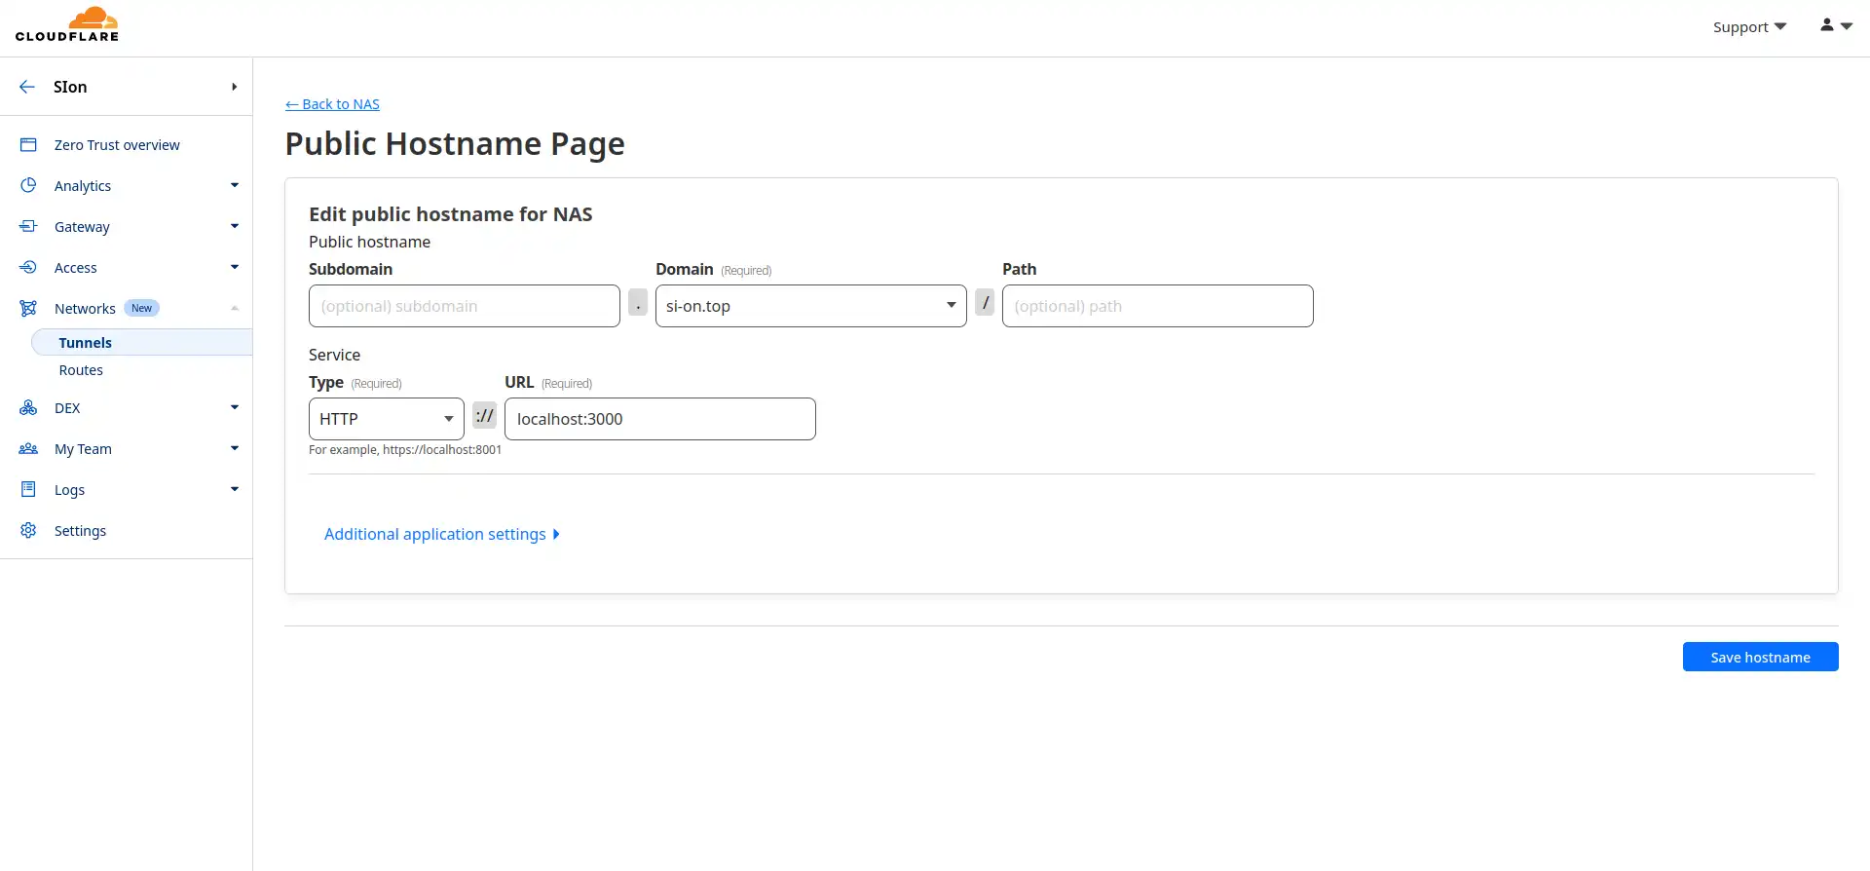Click the Zero Trust overview icon
1870x871 pixels.
[x=28, y=145]
